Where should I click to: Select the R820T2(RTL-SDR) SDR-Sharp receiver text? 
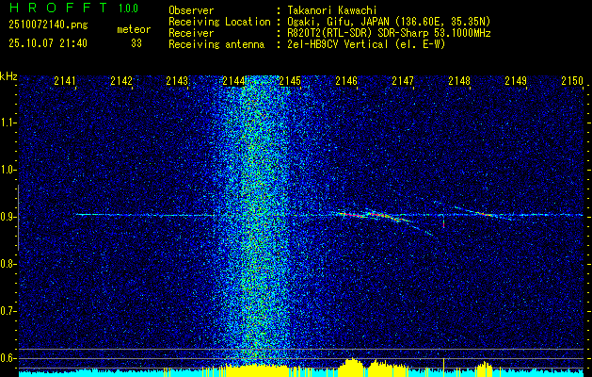tap(389, 33)
